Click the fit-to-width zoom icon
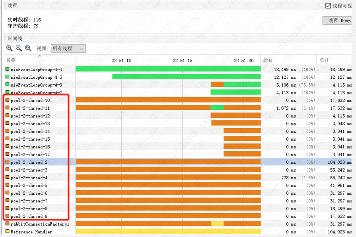Screen dimensions: 356x237 [x=28, y=48]
